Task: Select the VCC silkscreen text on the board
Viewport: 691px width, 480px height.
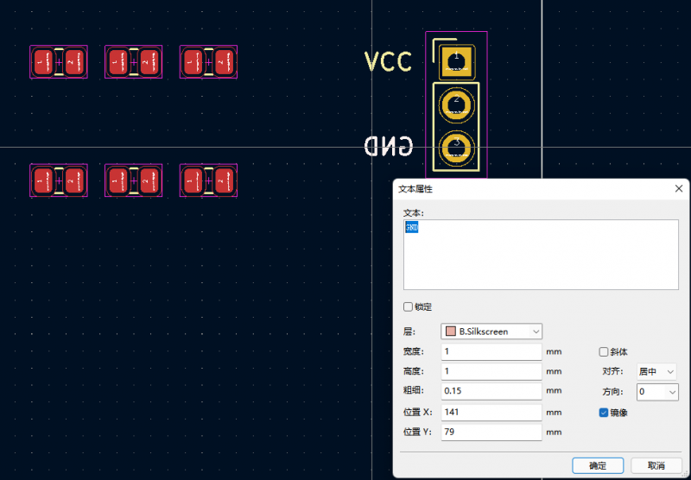Action: click(388, 61)
